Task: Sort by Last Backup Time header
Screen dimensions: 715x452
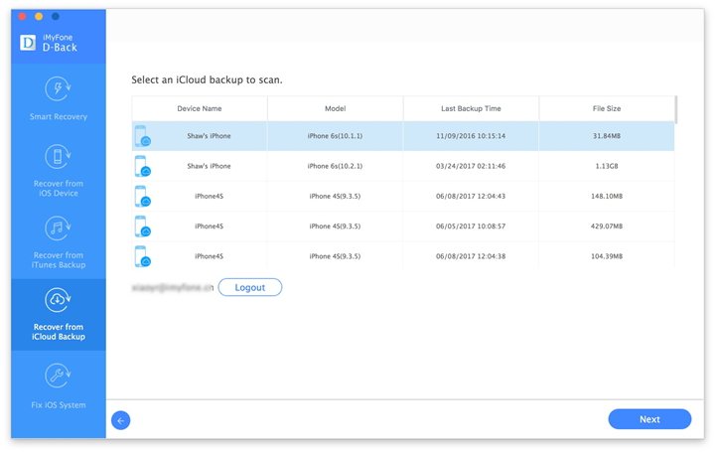Action: pyautogui.click(x=471, y=108)
